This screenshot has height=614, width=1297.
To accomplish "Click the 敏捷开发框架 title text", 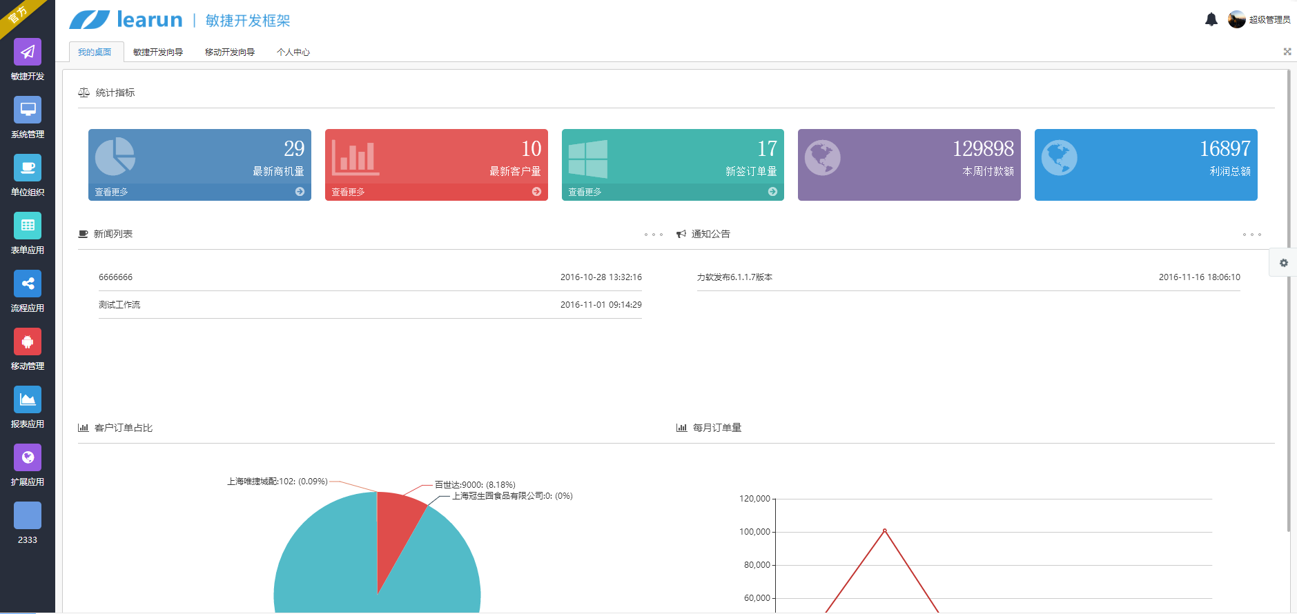I will pos(248,21).
